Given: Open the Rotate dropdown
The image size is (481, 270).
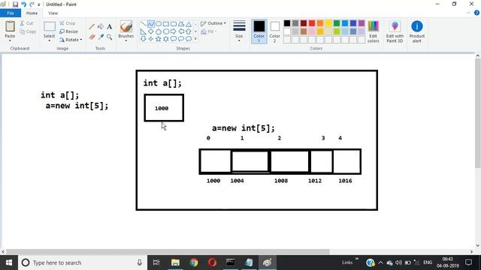Looking at the screenshot, I should pyautogui.click(x=71, y=40).
